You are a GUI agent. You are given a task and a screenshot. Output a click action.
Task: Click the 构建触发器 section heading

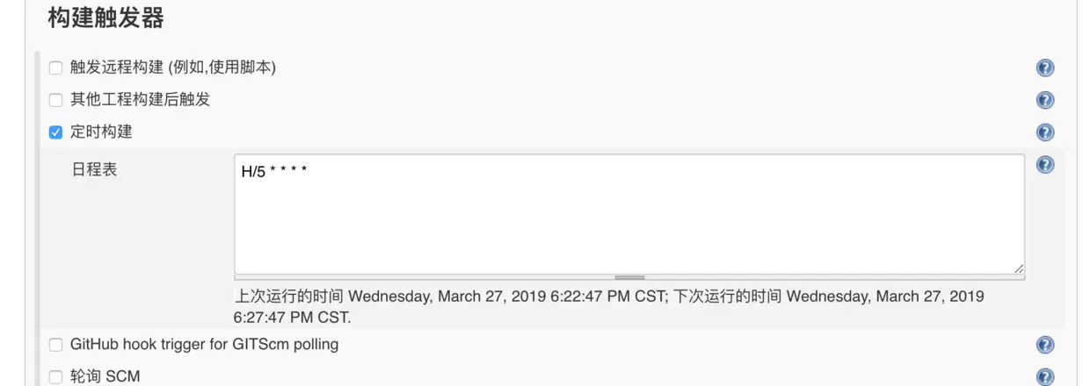tap(105, 18)
